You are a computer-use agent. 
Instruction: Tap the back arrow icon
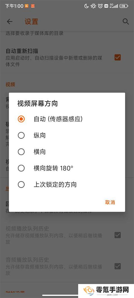[9, 22]
